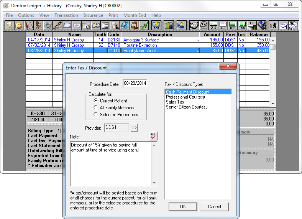Click OK in Enter Tax / Discount dialog
The height and width of the screenshot is (219, 302).
[x=183, y=207]
